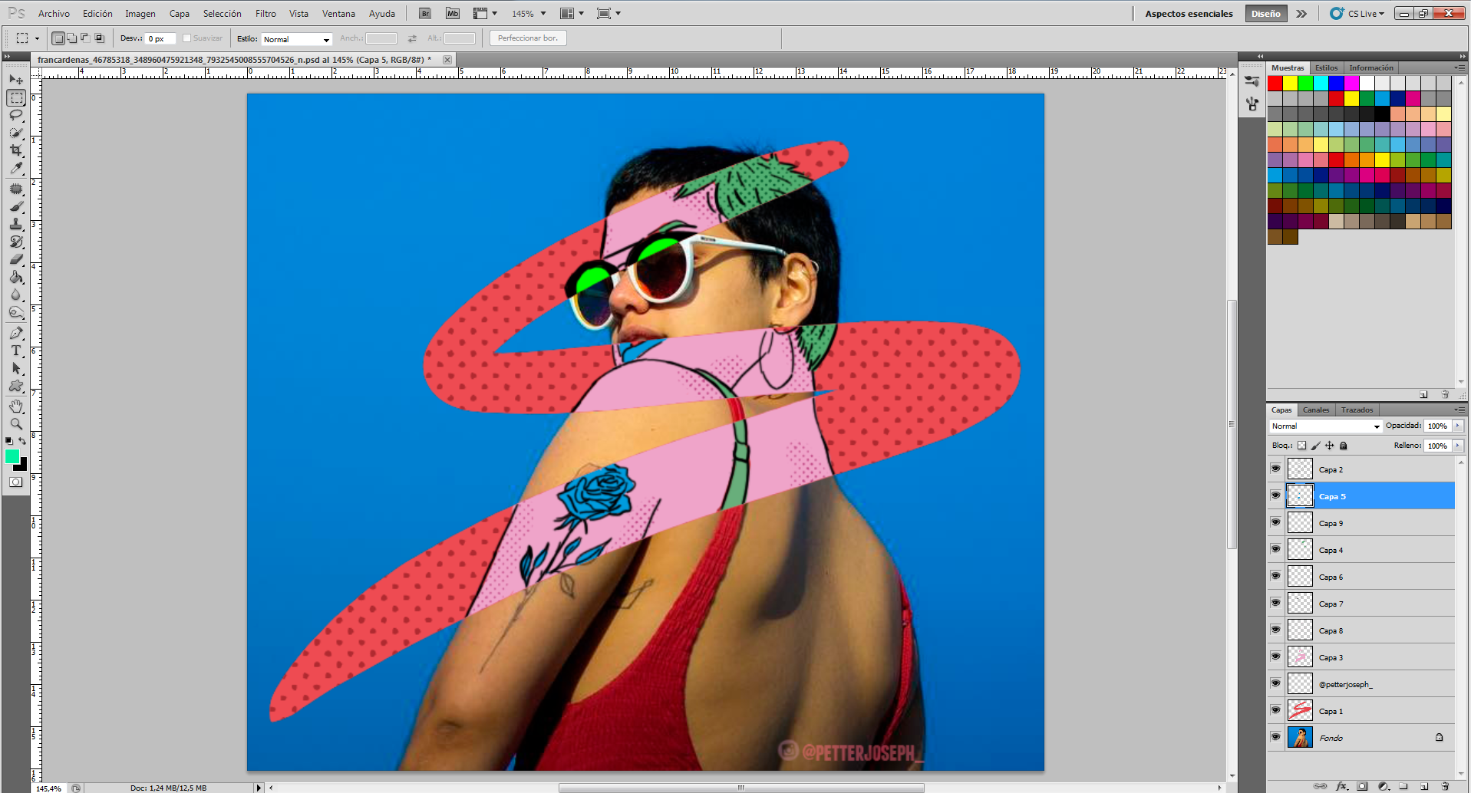Click the Diseño workspace button
The image size is (1471, 793).
point(1266,14)
